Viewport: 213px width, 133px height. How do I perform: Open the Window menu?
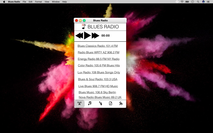point(56,2)
